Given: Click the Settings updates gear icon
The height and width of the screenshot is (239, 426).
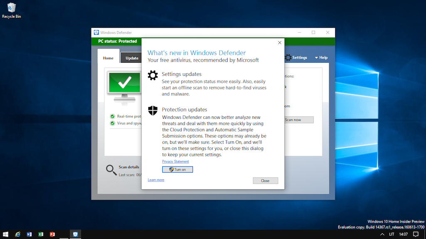Looking at the screenshot, I should pyautogui.click(x=153, y=75).
